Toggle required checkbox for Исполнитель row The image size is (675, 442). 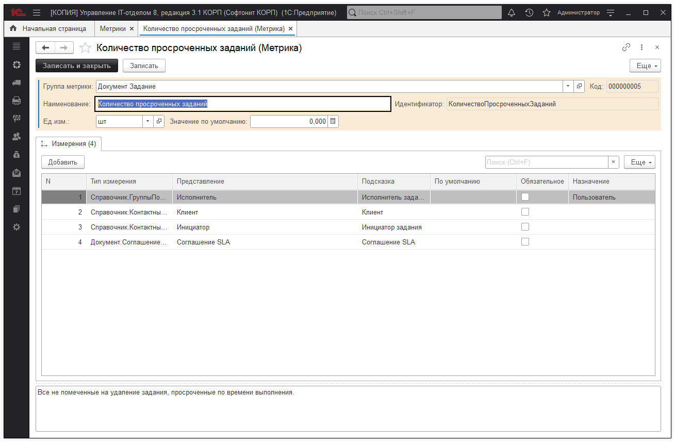525,197
